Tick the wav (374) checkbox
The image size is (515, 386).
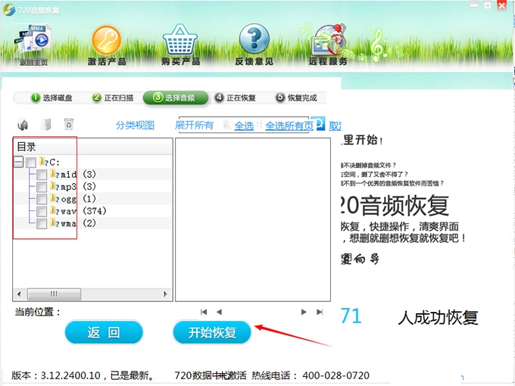point(42,211)
